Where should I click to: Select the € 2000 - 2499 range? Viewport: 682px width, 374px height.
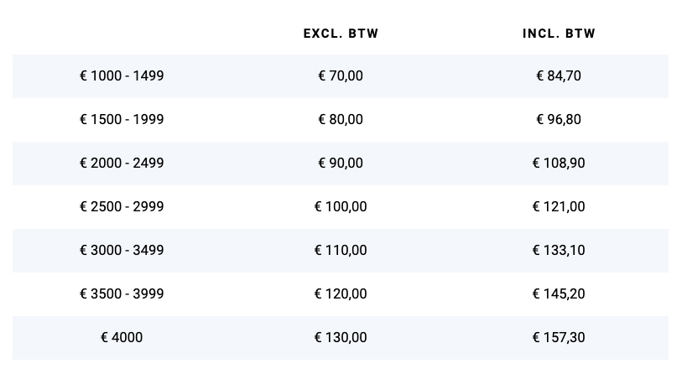tap(122, 163)
